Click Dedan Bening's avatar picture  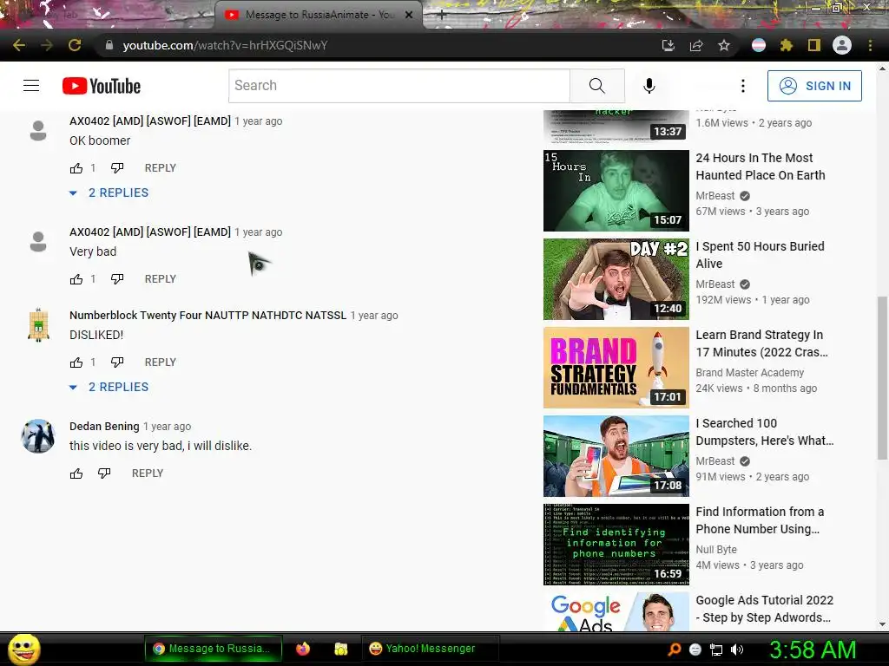38,436
